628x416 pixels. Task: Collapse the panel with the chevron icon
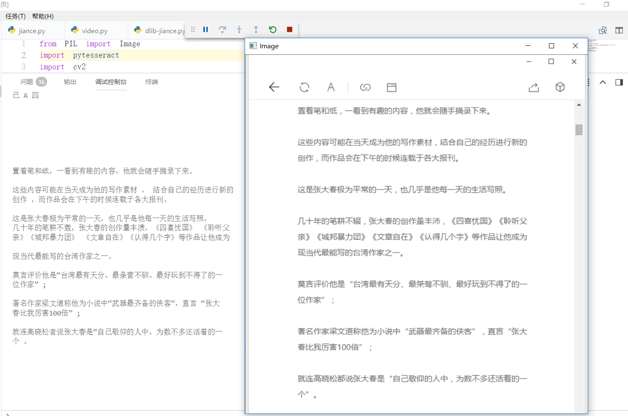603,82
